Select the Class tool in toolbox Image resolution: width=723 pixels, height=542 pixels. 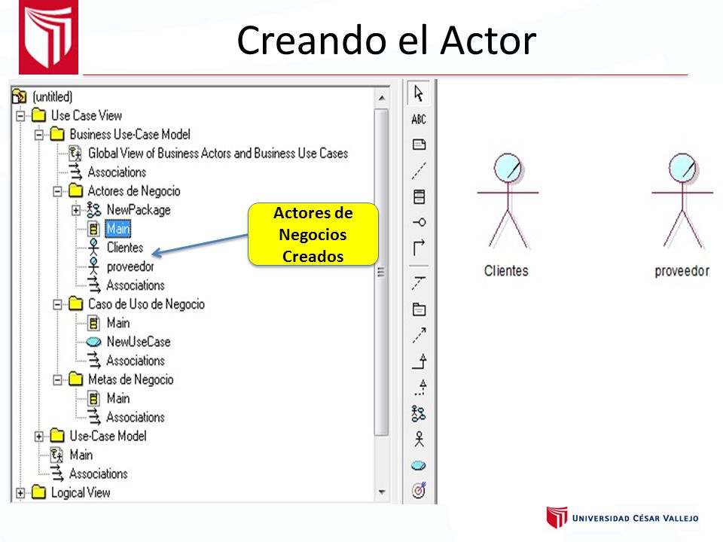pos(419,196)
